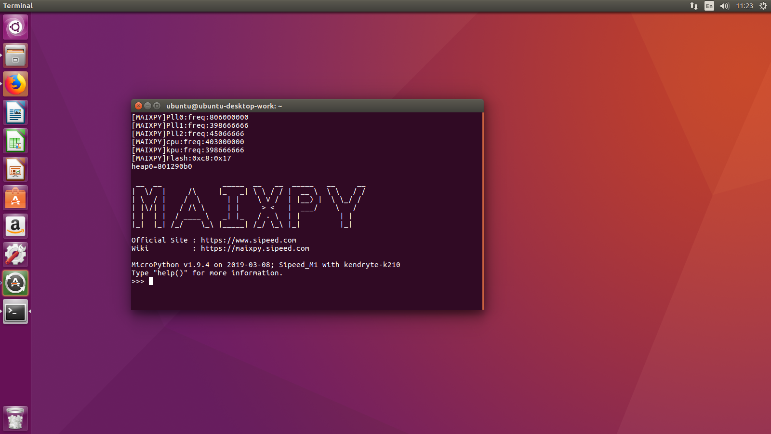Launch Firefox web browser
771x434 pixels.
point(15,84)
